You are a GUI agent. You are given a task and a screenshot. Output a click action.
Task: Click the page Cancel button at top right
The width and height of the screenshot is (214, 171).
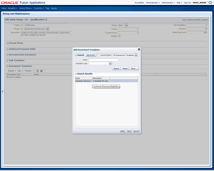205,19
